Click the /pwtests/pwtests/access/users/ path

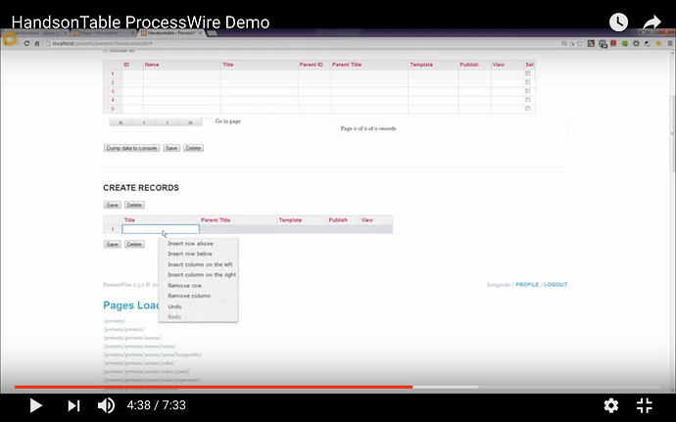[139, 347]
